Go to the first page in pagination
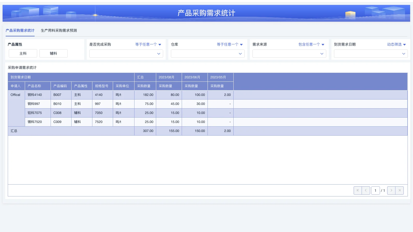The height and width of the screenshot is (232, 413). click(358, 190)
